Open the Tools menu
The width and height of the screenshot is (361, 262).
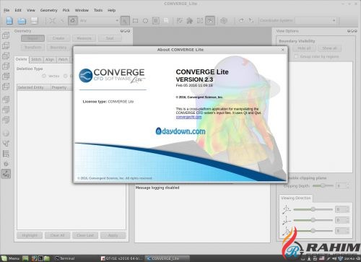tap(98, 10)
